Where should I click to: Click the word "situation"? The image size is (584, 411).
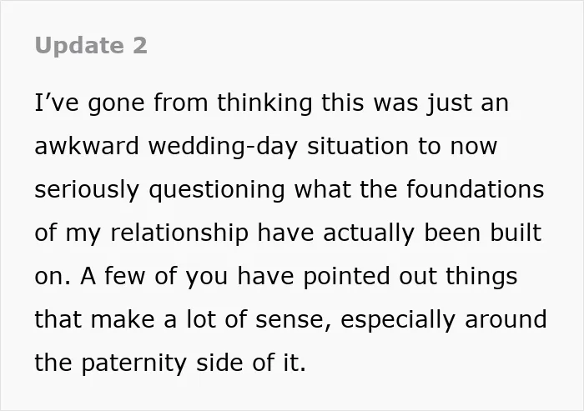click(x=358, y=146)
